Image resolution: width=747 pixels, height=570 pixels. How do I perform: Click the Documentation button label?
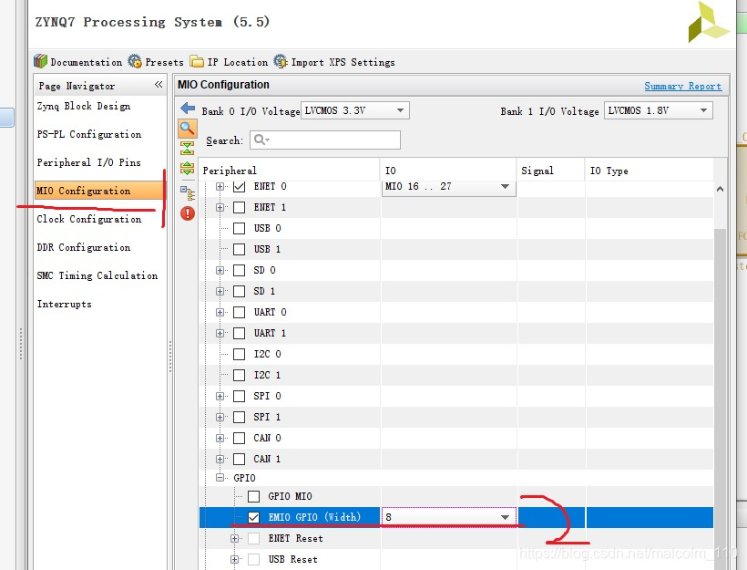click(87, 62)
